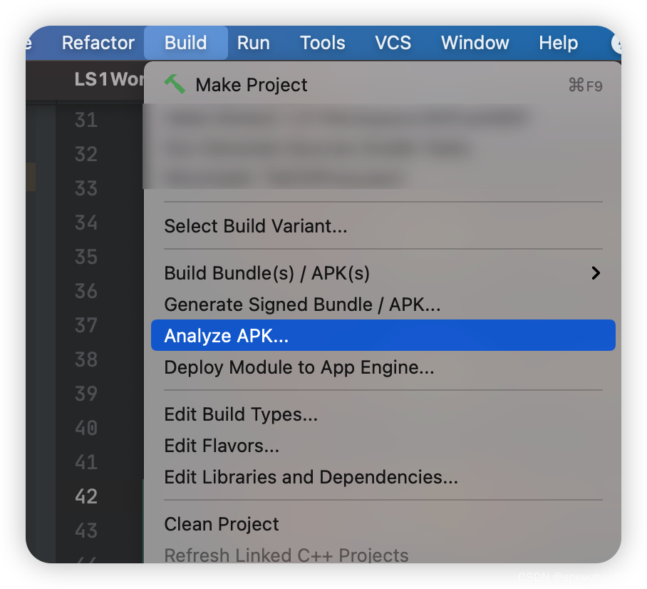The image size is (647, 589).
Task: Click line number 35 in gutter
Action: [86, 257]
